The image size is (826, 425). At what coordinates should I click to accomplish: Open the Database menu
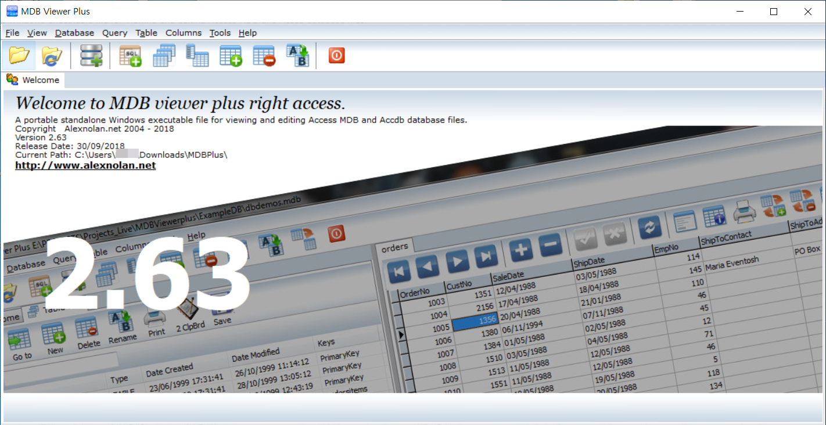(74, 33)
